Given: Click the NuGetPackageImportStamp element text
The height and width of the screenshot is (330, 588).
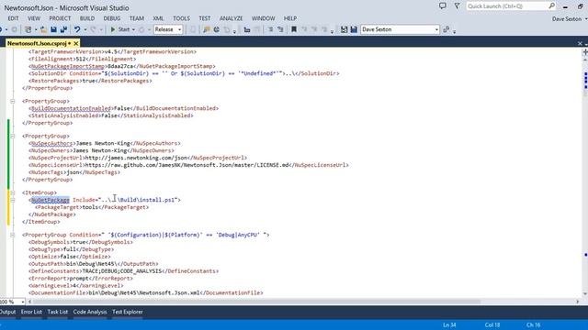Looking at the screenshot, I should point(122,66).
